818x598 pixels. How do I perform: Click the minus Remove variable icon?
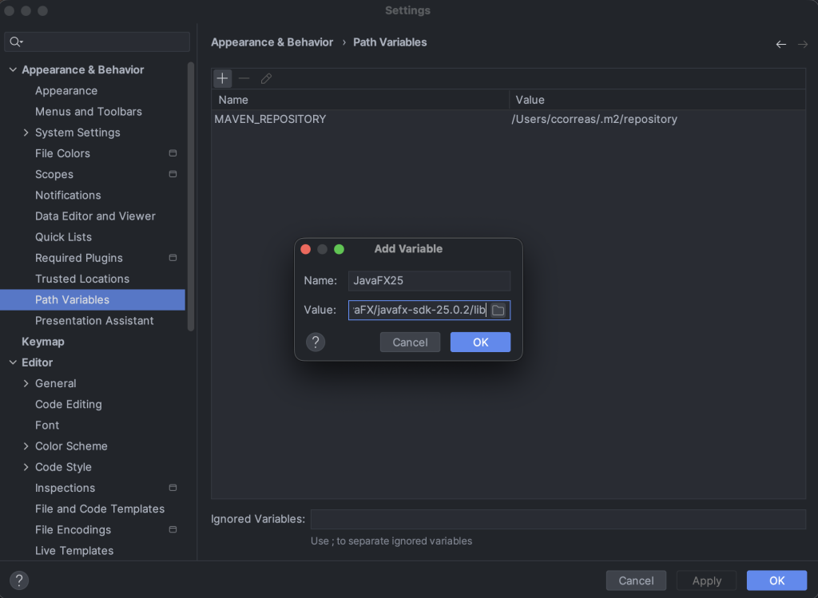click(244, 79)
